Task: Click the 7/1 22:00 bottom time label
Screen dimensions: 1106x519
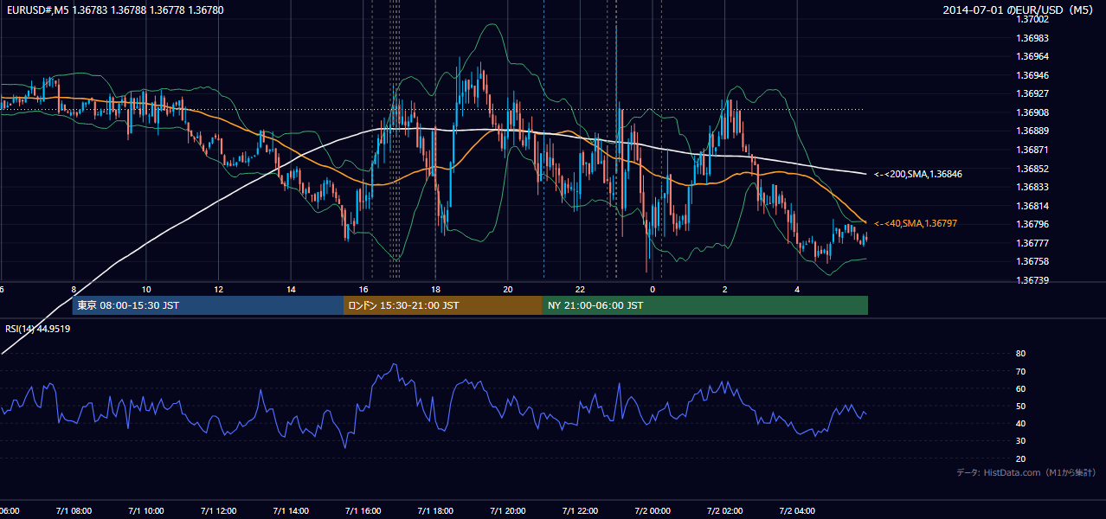Action: [580, 511]
